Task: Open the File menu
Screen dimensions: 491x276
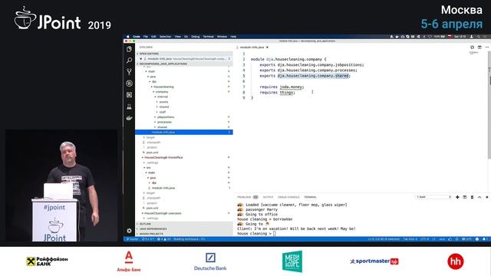Action: click(x=146, y=37)
